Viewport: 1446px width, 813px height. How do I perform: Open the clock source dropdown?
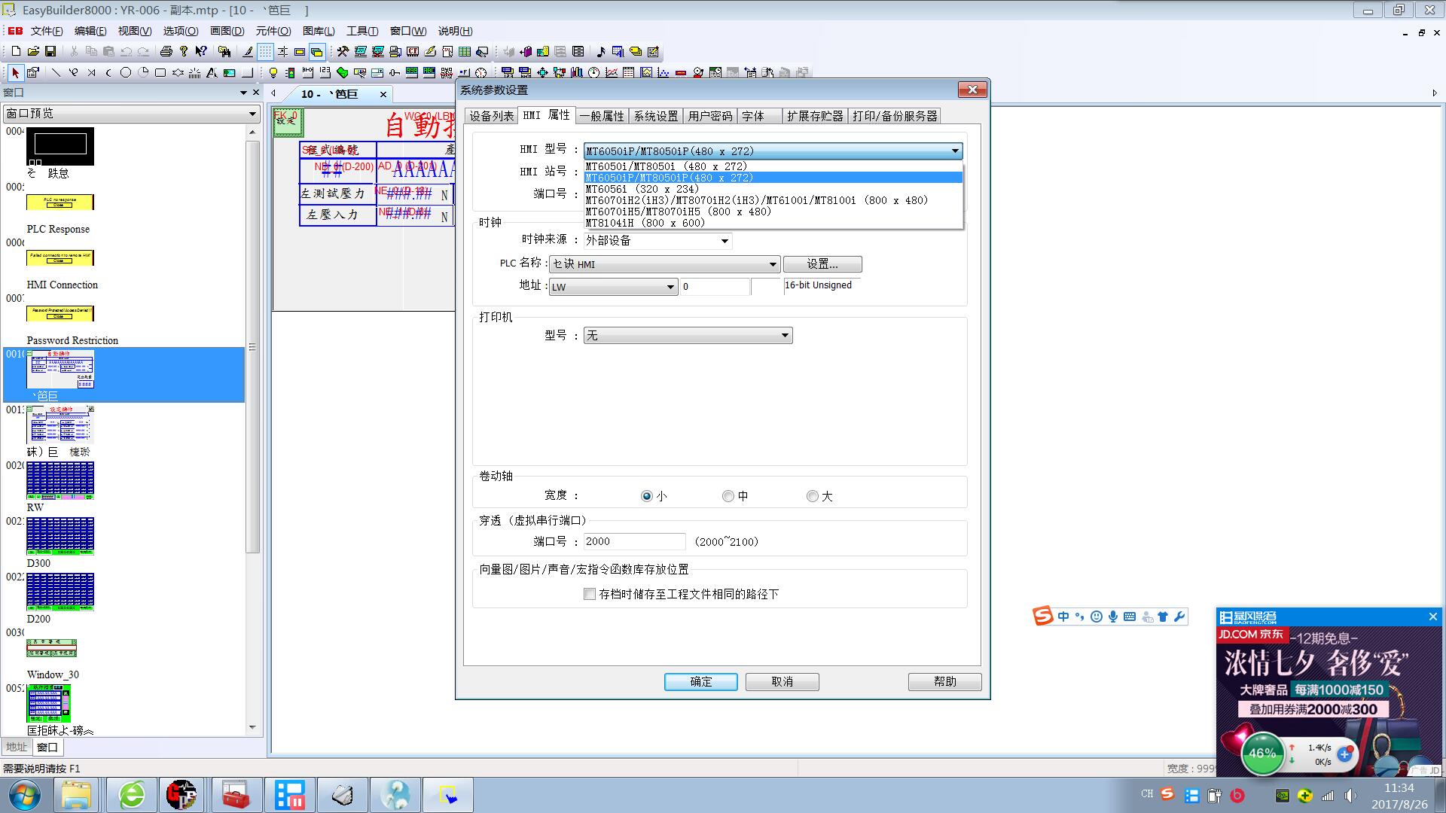point(724,241)
